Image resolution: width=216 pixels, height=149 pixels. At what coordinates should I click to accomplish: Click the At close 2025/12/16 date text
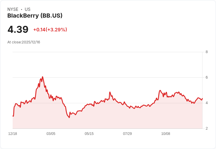click(x=24, y=42)
